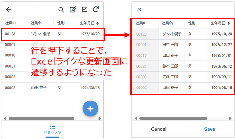Edit the 田中 一郎 name cell in the grid

171,45
